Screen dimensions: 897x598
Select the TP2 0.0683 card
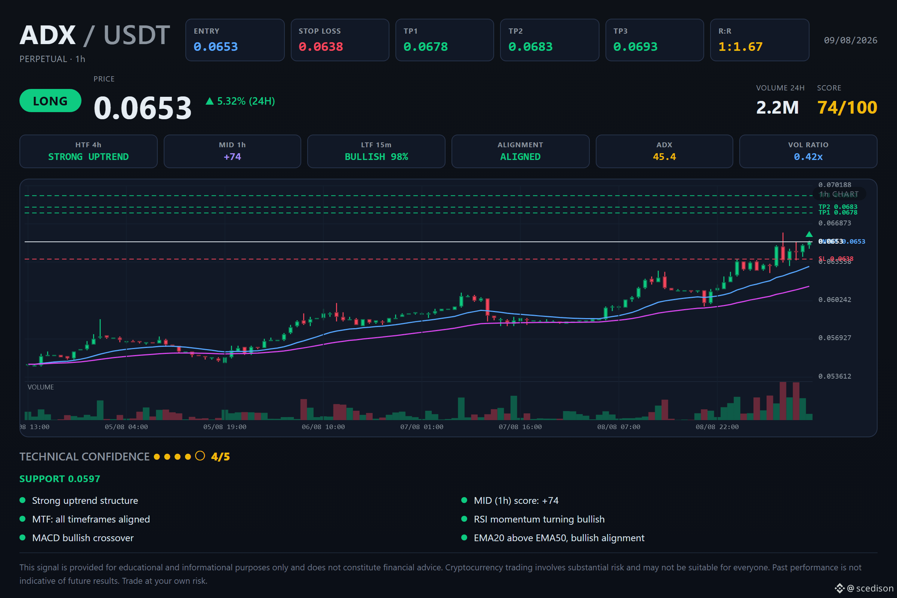(549, 40)
